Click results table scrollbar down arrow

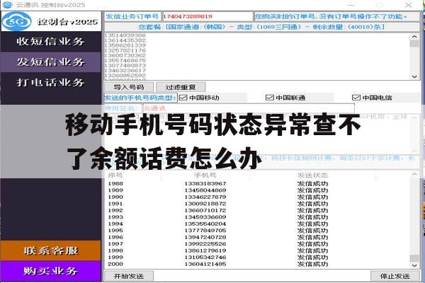click(x=414, y=265)
